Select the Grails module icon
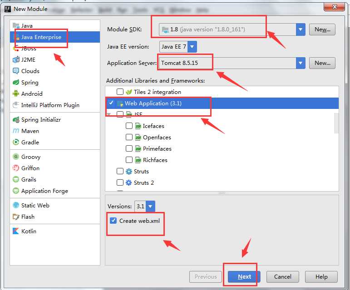This screenshot has height=290, width=350. [16, 179]
